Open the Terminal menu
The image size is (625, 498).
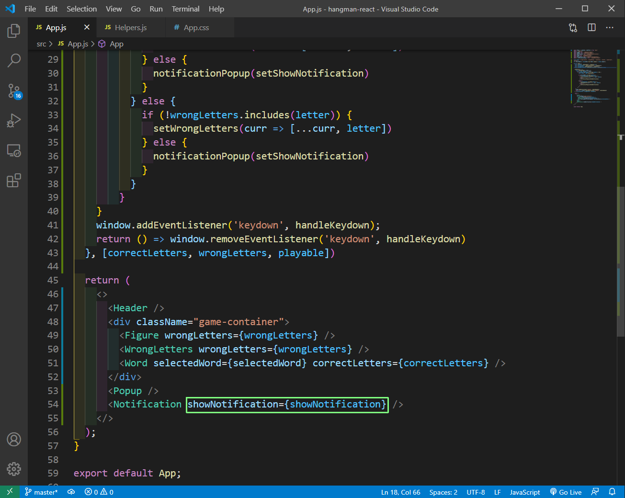tap(185, 9)
